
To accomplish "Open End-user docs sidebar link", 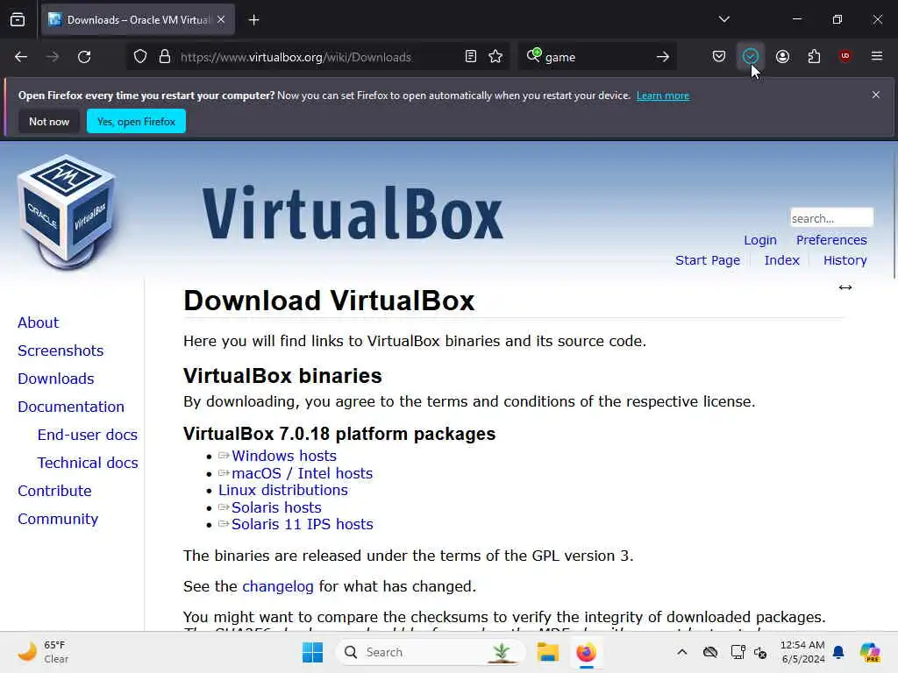I will (88, 435).
